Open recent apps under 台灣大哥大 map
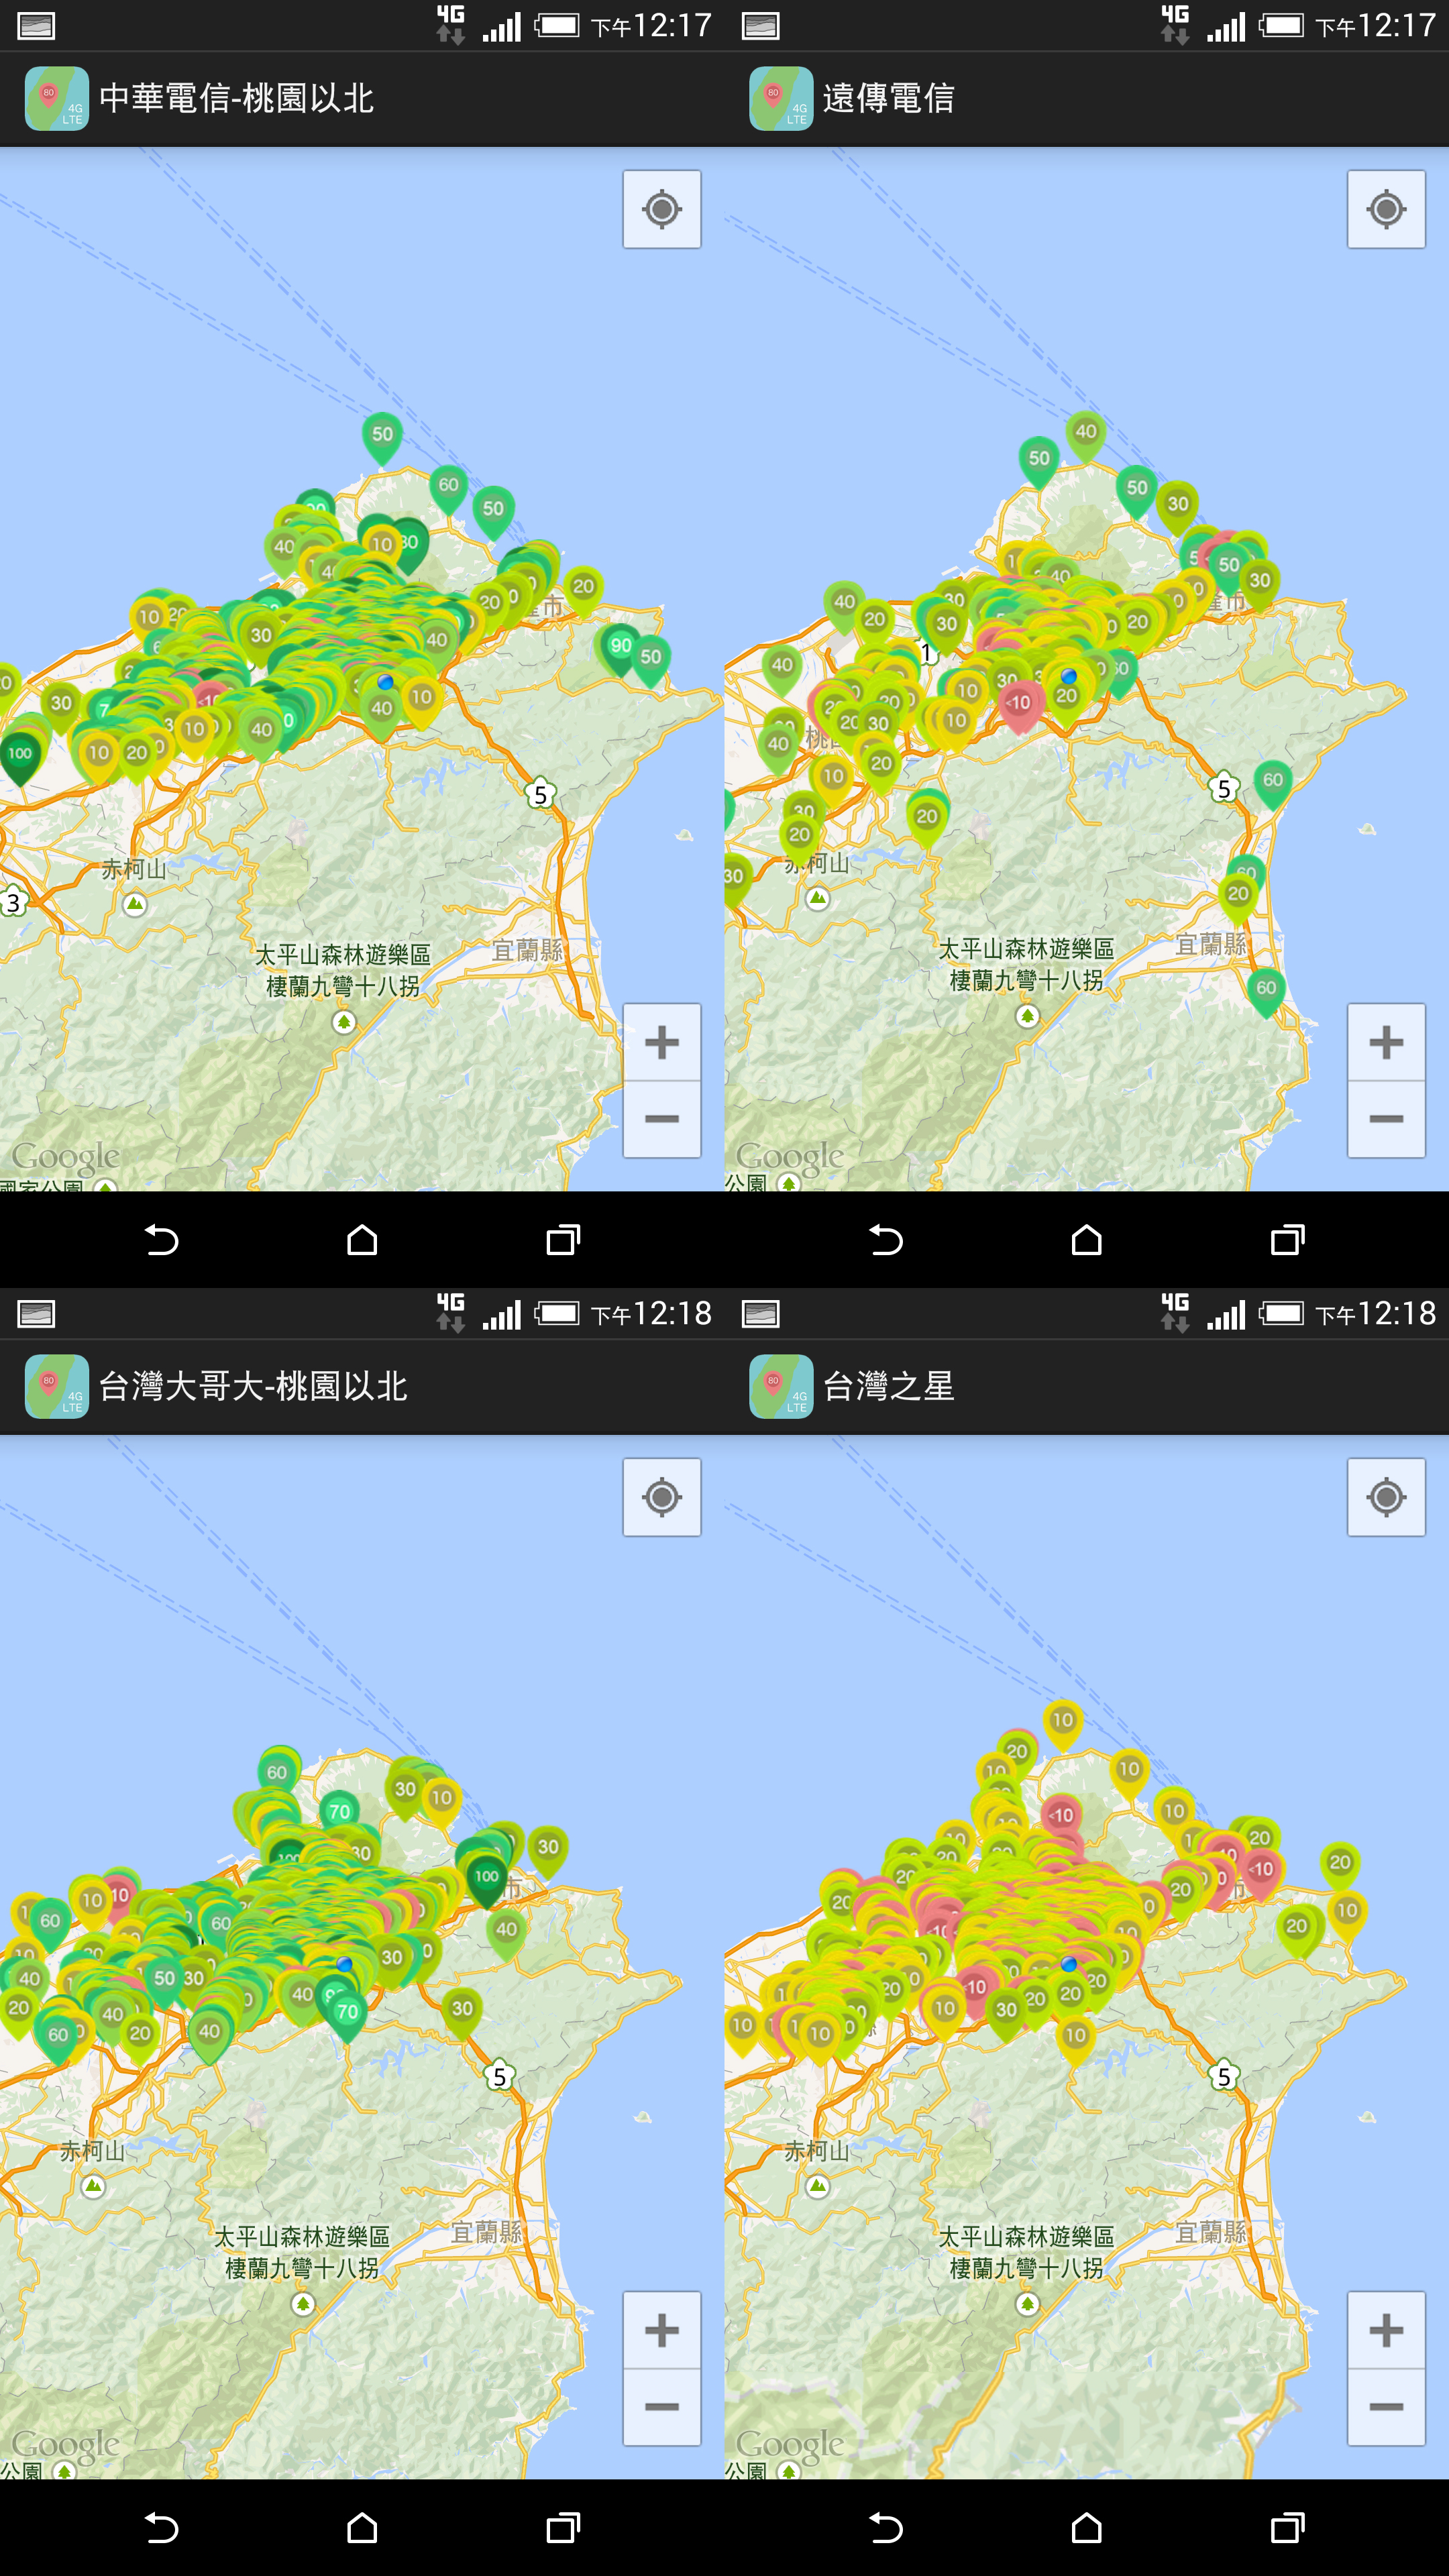 [x=563, y=2528]
